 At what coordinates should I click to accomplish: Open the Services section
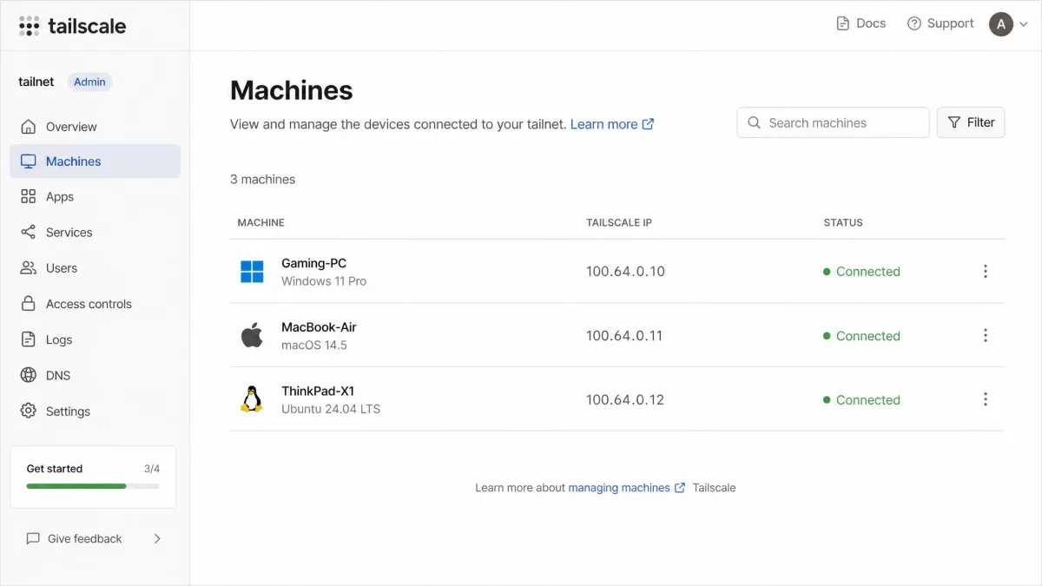(96, 233)
